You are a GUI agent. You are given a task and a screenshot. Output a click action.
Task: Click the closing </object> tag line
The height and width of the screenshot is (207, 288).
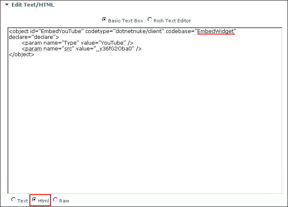[22, 55]
